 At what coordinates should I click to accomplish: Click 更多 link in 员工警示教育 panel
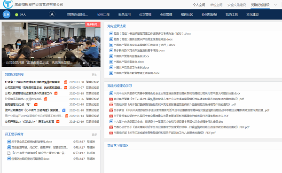(x=94, y=134)
